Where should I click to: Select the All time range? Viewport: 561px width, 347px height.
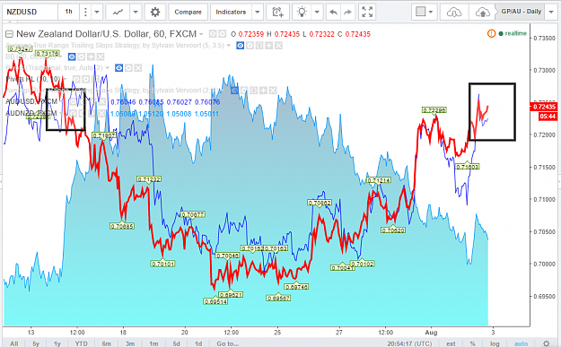14,343
